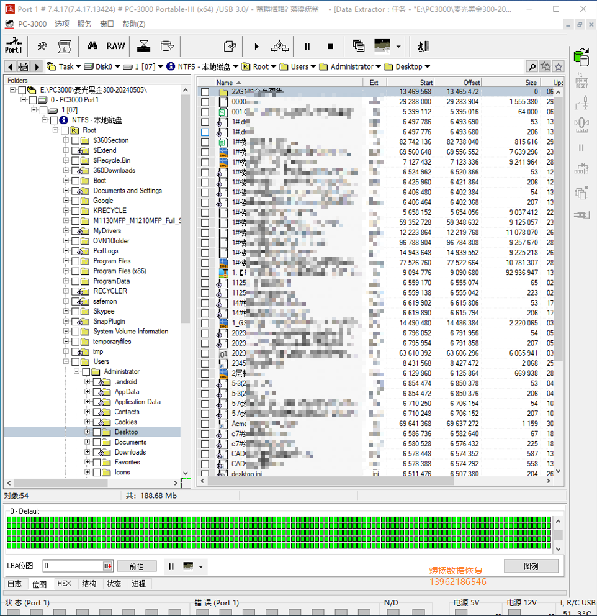Screen dimensions: 597x616
Task: Click the script scroll icon in toolbar
Action: click(64, 47)
